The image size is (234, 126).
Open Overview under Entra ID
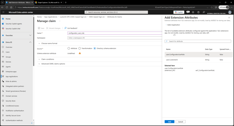(x=9, y=47)
